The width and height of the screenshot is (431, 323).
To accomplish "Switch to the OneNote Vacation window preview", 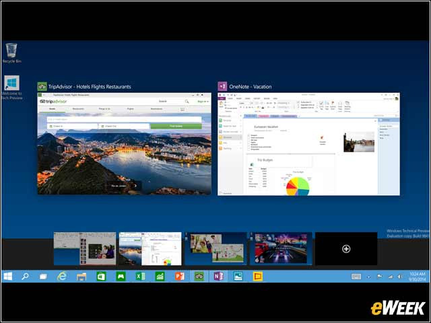I will tap(308, 144).
